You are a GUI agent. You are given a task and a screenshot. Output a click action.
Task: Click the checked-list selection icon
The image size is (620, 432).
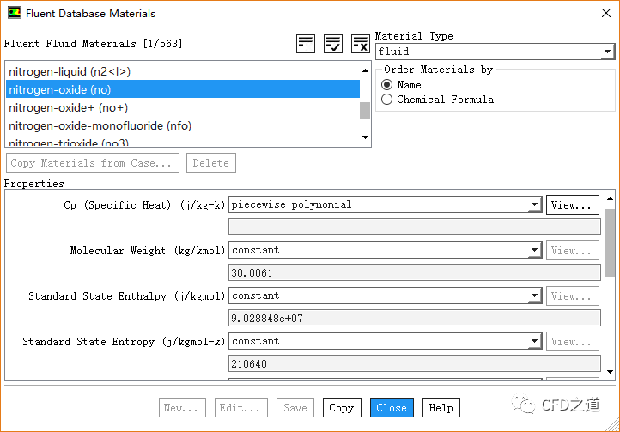click(333, 45)
